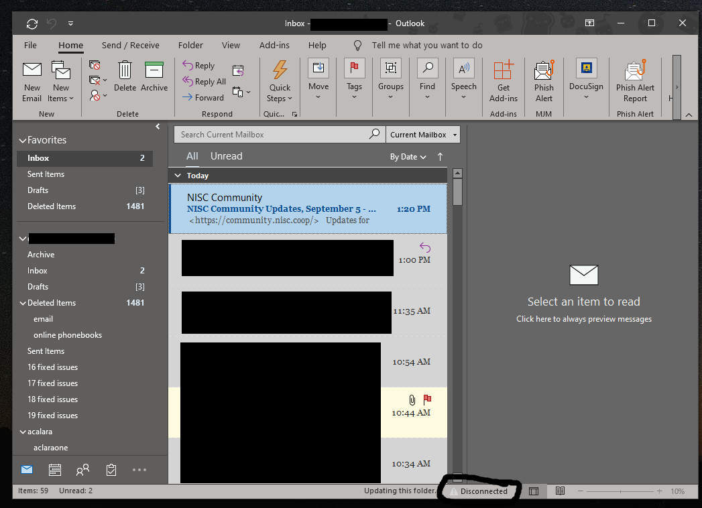The height and width of the screenshot is (508, 702).
Task: Open the Move dropdown
Action: tap(318, 79)
